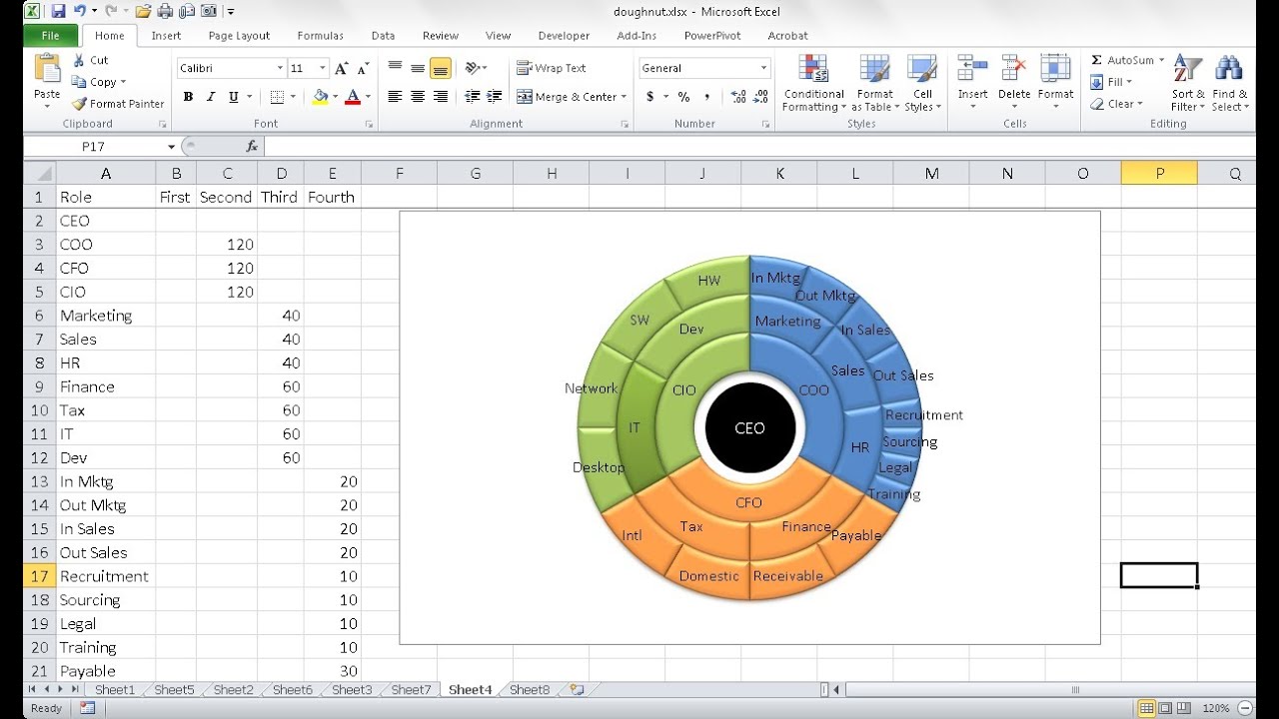
Task: Click the 120% zoom level
Action: [1216, 708]
